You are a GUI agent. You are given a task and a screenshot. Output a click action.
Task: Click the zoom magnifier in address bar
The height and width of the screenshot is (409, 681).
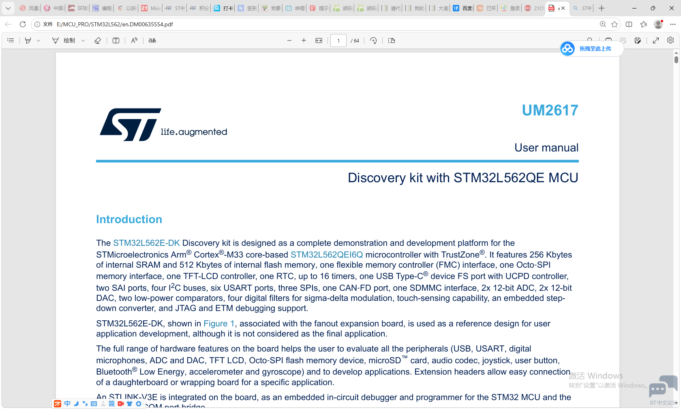603,24
